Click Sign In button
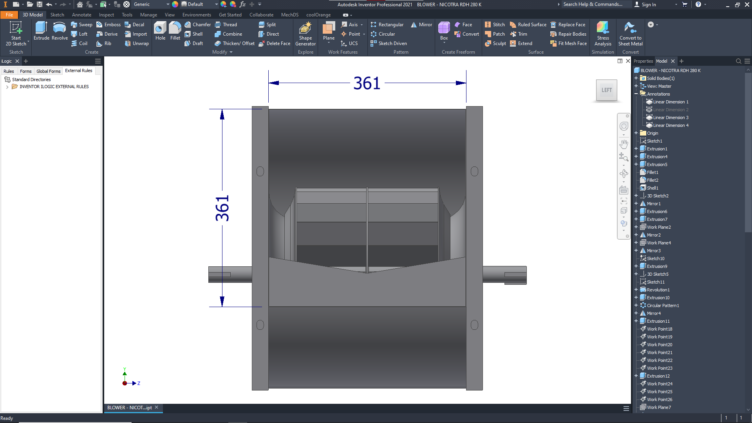Viewport: 752px width, 423px height. [x=649, y=5]
